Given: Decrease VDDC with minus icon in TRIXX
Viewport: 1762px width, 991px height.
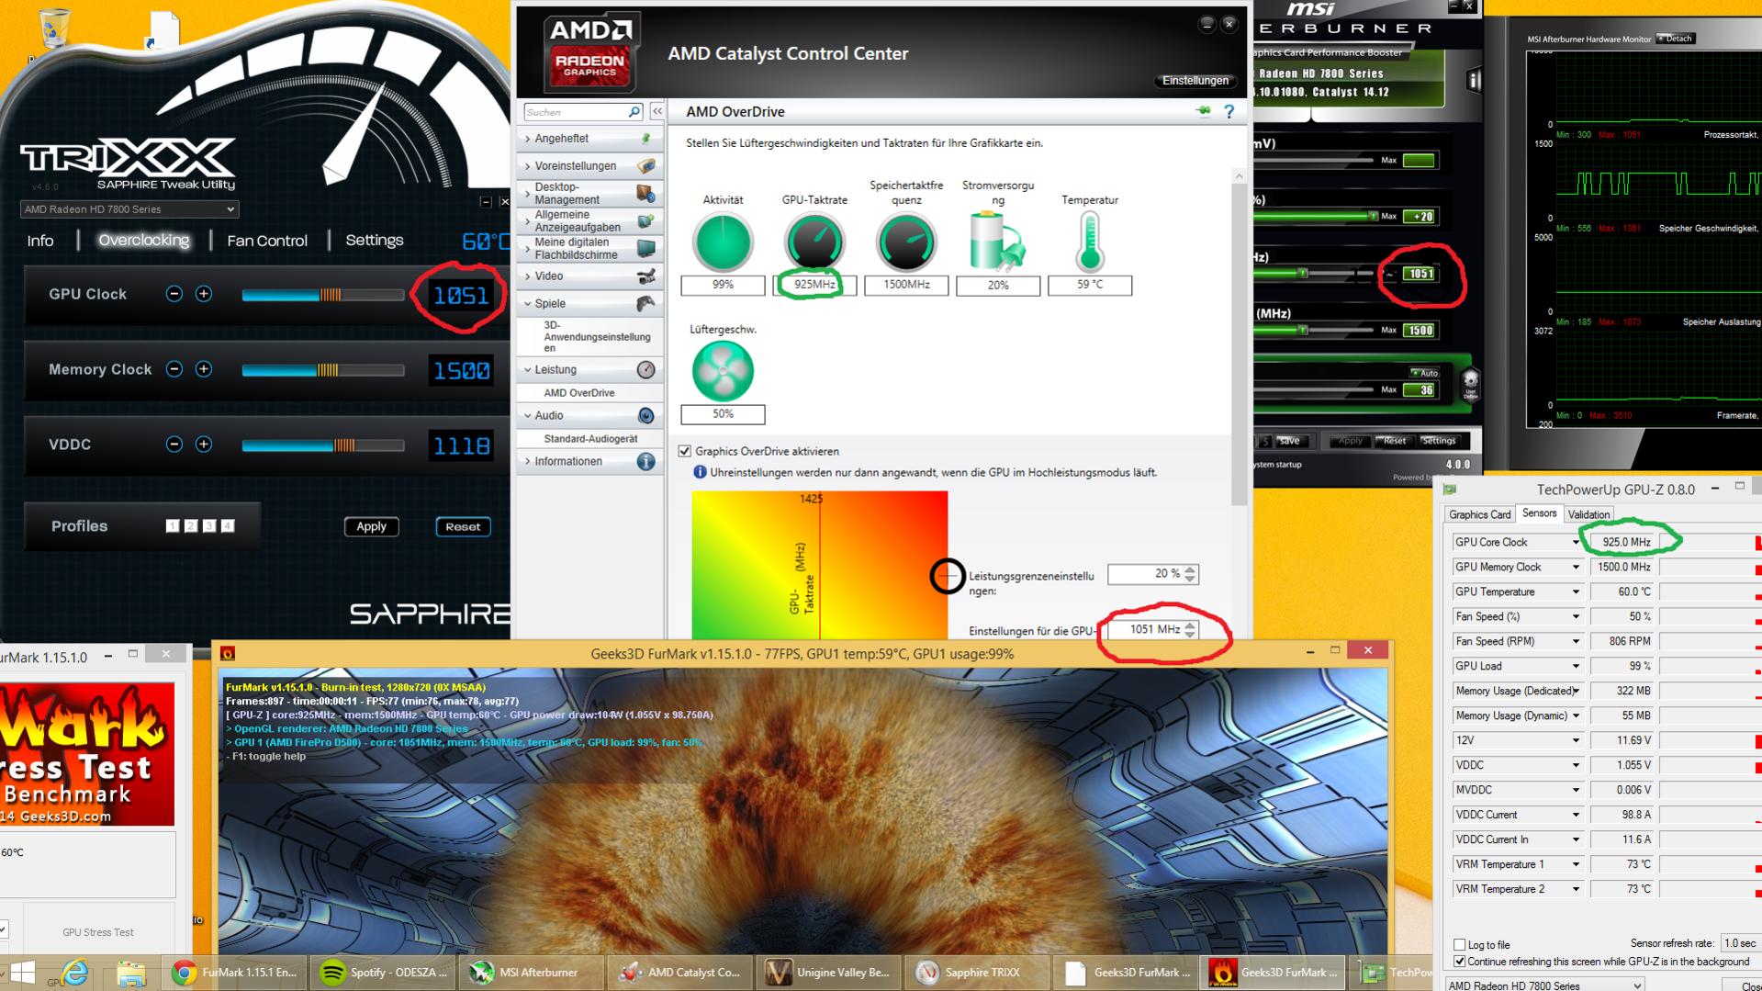Looking at the screenshot, I should 174,445.
